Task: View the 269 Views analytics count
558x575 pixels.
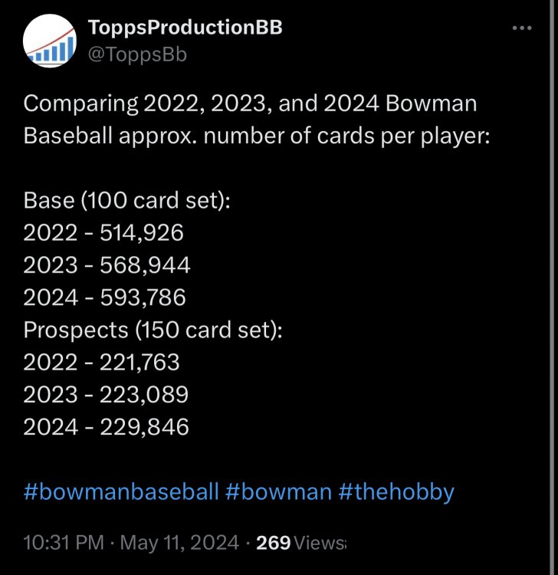Action: (x=300, y=543)
